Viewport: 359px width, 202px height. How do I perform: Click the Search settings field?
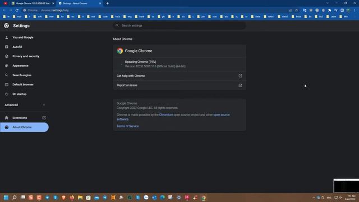click(179, 25)
